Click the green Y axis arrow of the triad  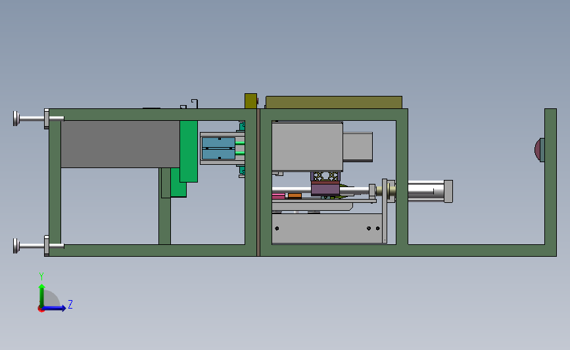(42, 295)
